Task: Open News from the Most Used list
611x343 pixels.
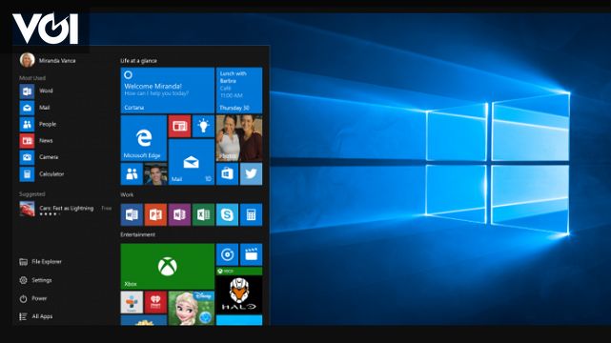Action: (36, 141)
